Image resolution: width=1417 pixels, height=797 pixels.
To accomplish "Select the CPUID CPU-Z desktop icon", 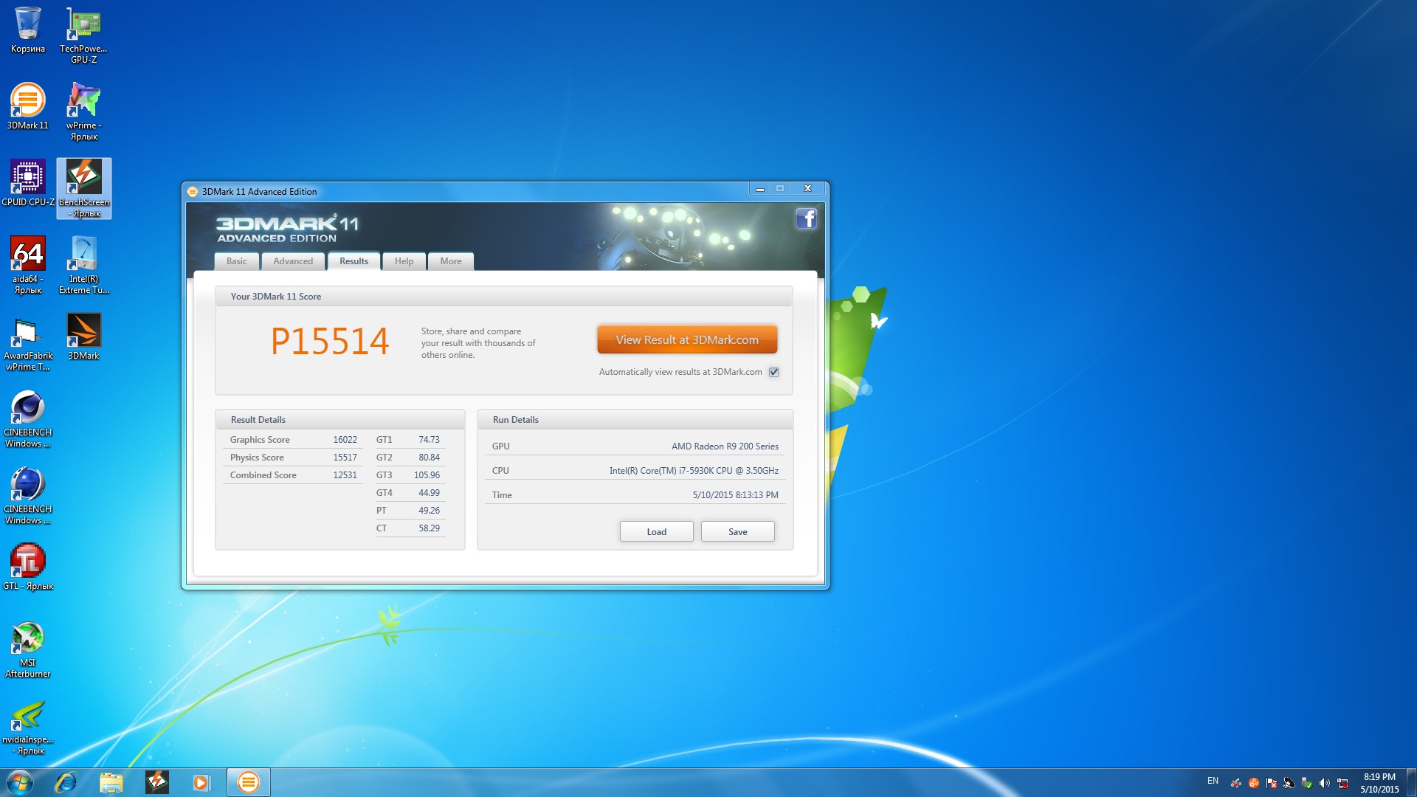I will pyautogui.click(x=28, y=183).
